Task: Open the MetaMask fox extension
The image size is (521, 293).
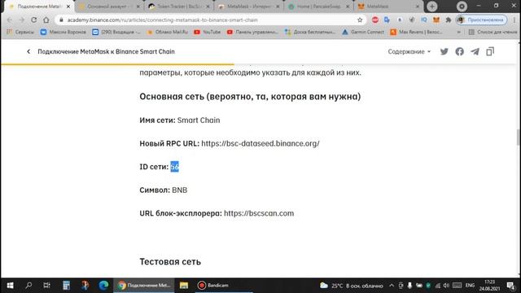Action: click(436, 20)
